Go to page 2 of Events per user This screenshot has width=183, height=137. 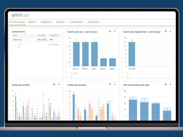74,74
